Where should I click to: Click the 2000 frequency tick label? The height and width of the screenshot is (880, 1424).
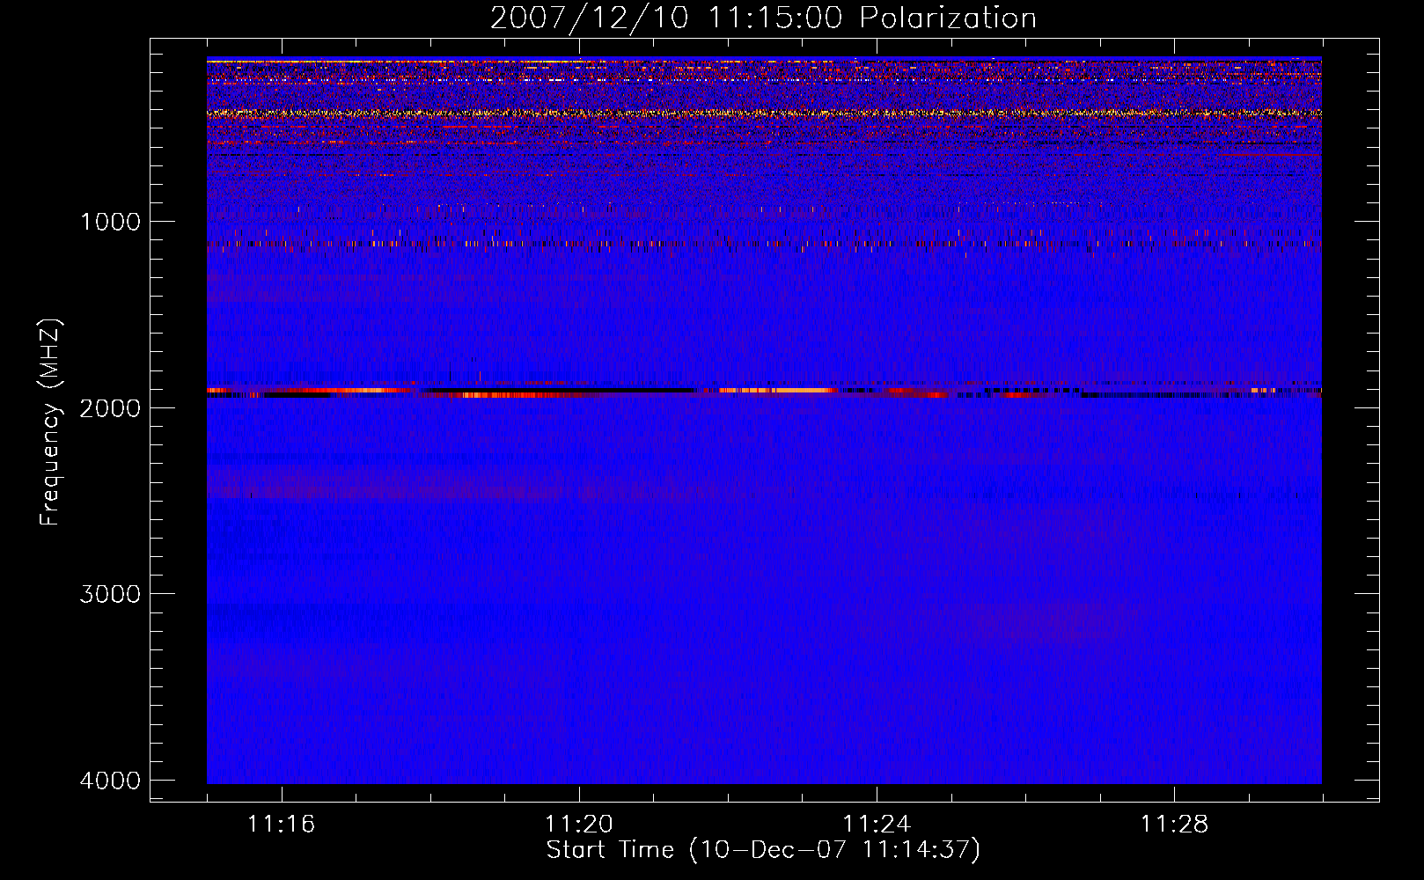pos(111,407)
